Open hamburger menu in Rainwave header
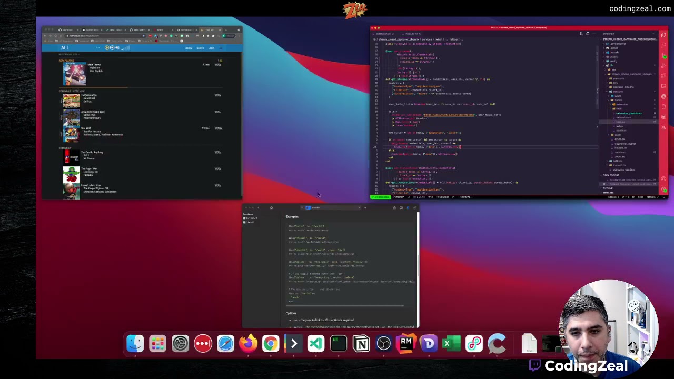 tap(221, 48)
